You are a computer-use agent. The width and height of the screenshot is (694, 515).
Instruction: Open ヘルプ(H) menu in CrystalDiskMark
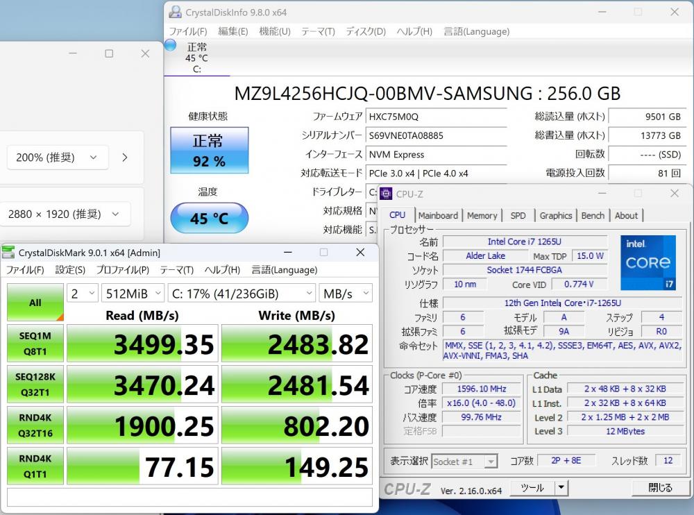[222, 270]
